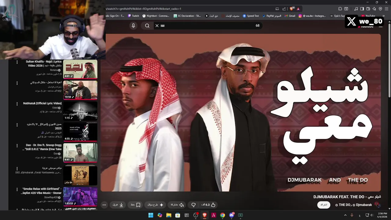This screenshot has height=220, width=391.
Task: Open the Speed Test bookmark
Action: [x=251, y=16]
